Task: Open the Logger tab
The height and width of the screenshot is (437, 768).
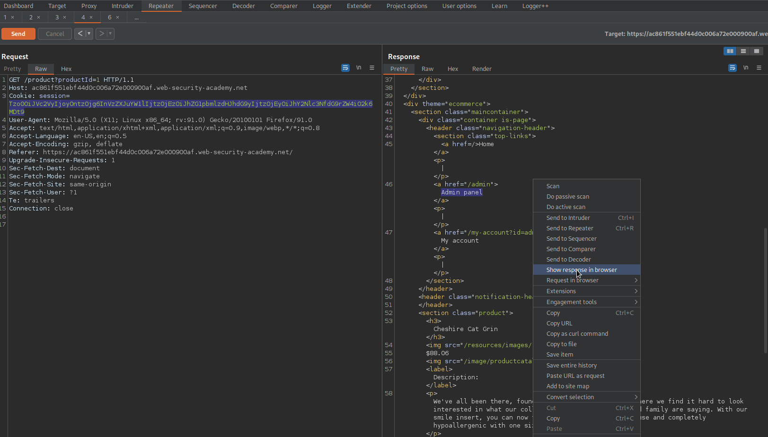Action: tap(322, 6)
